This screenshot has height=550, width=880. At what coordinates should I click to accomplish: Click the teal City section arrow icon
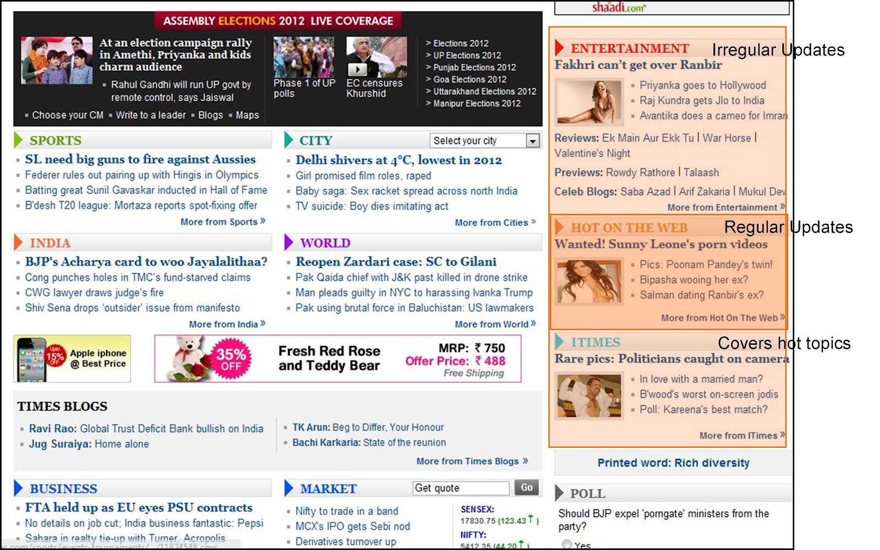[289, 140]
